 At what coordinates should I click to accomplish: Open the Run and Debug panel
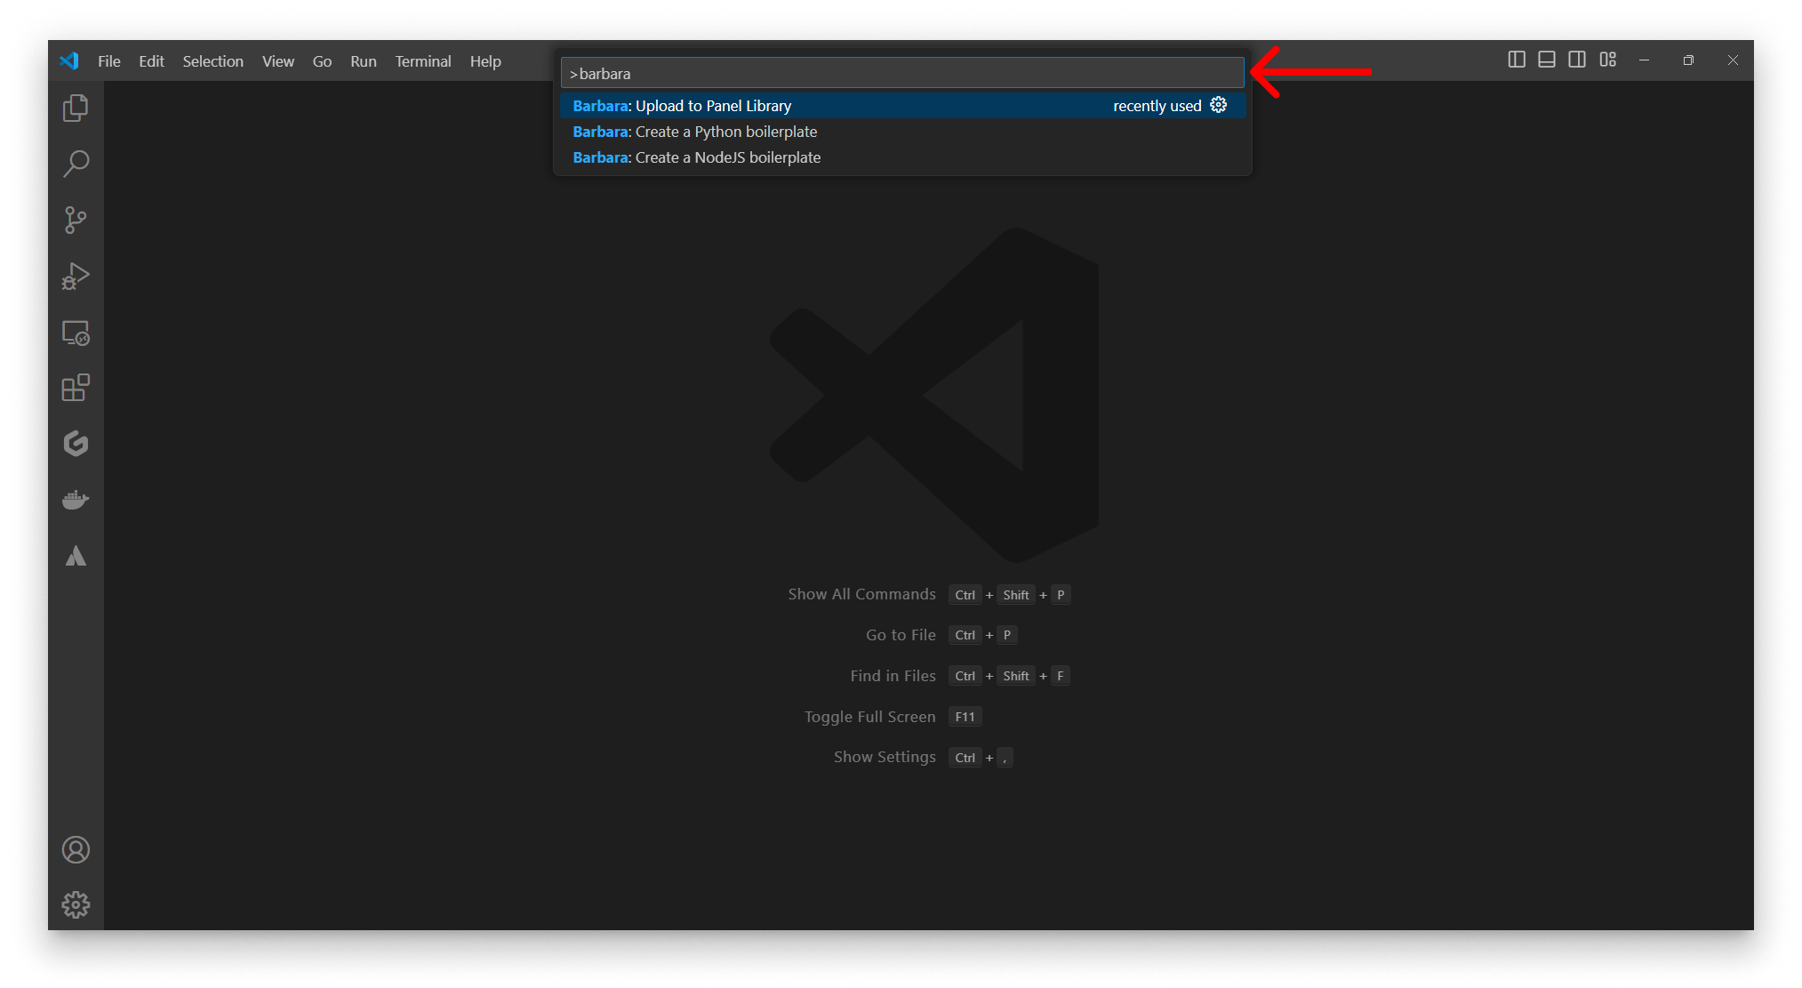coord(76,276)
